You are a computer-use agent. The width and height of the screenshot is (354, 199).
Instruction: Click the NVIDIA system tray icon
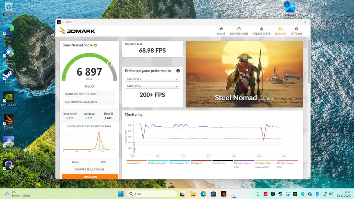coord(295,194)
